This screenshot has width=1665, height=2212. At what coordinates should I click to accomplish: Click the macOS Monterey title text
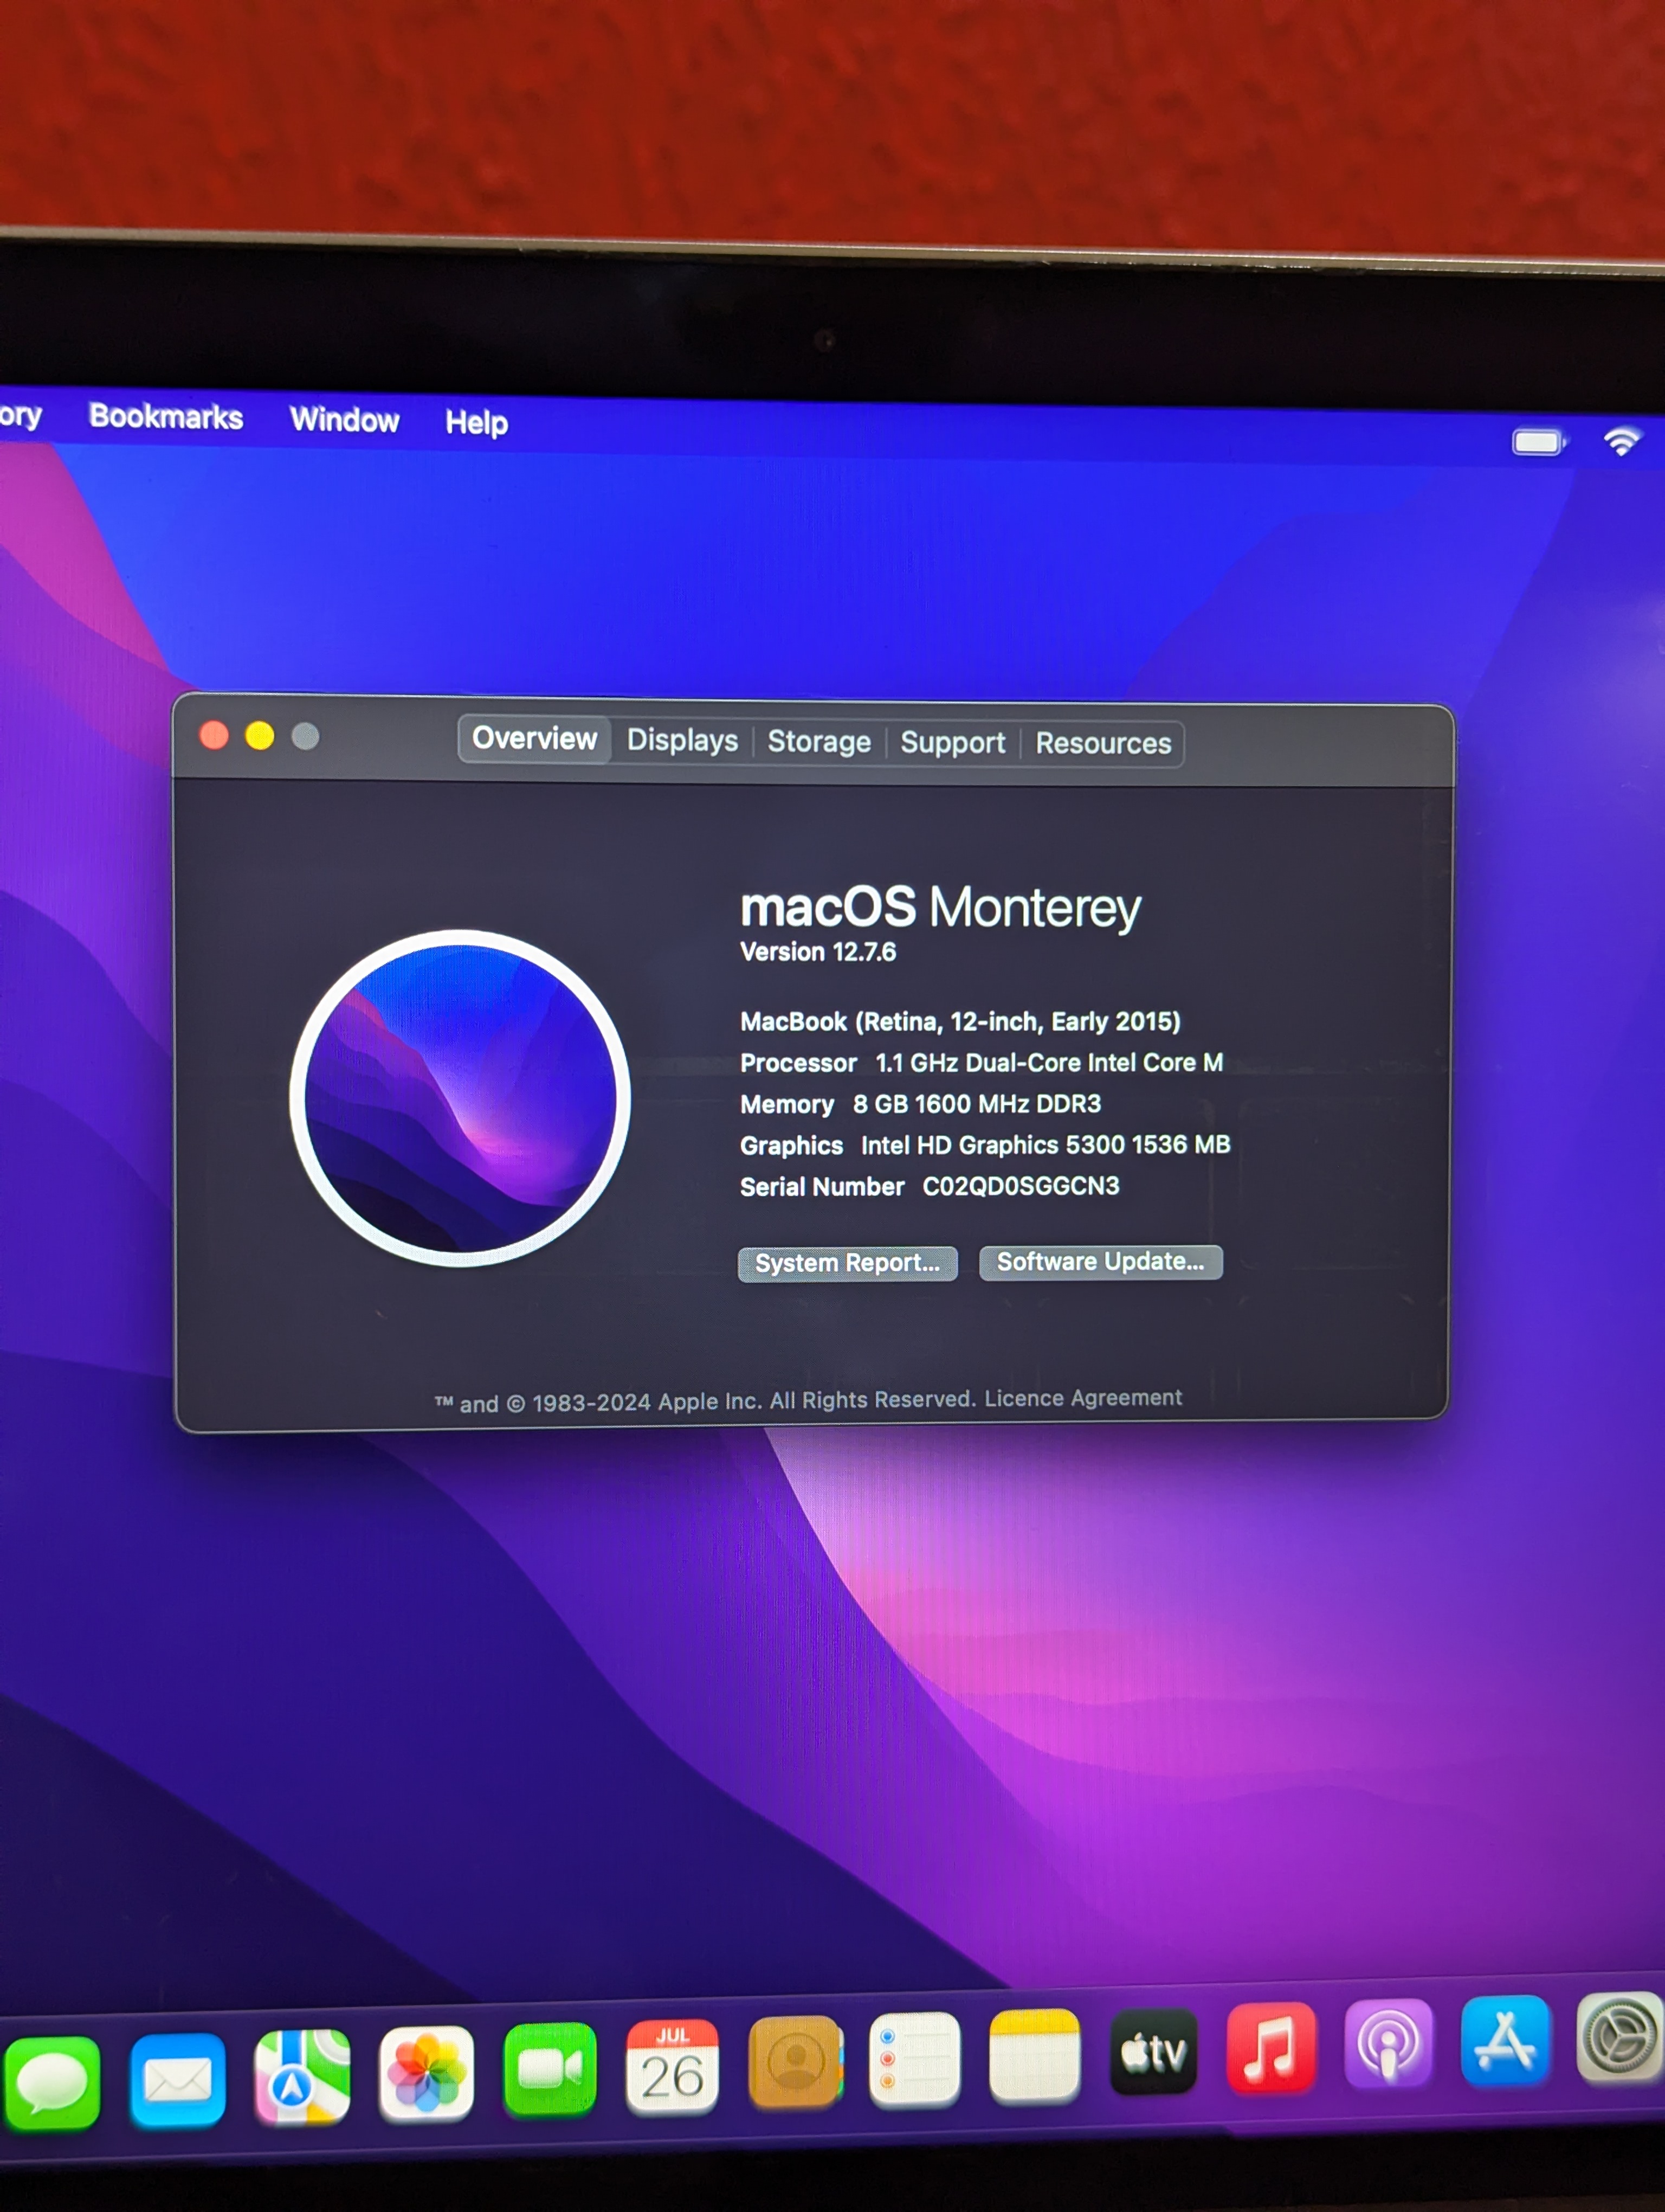point(940,908)
